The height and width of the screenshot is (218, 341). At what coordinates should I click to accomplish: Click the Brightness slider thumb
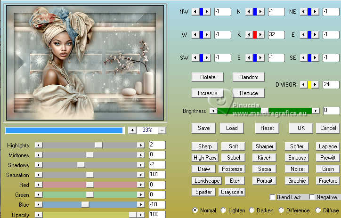264,111
